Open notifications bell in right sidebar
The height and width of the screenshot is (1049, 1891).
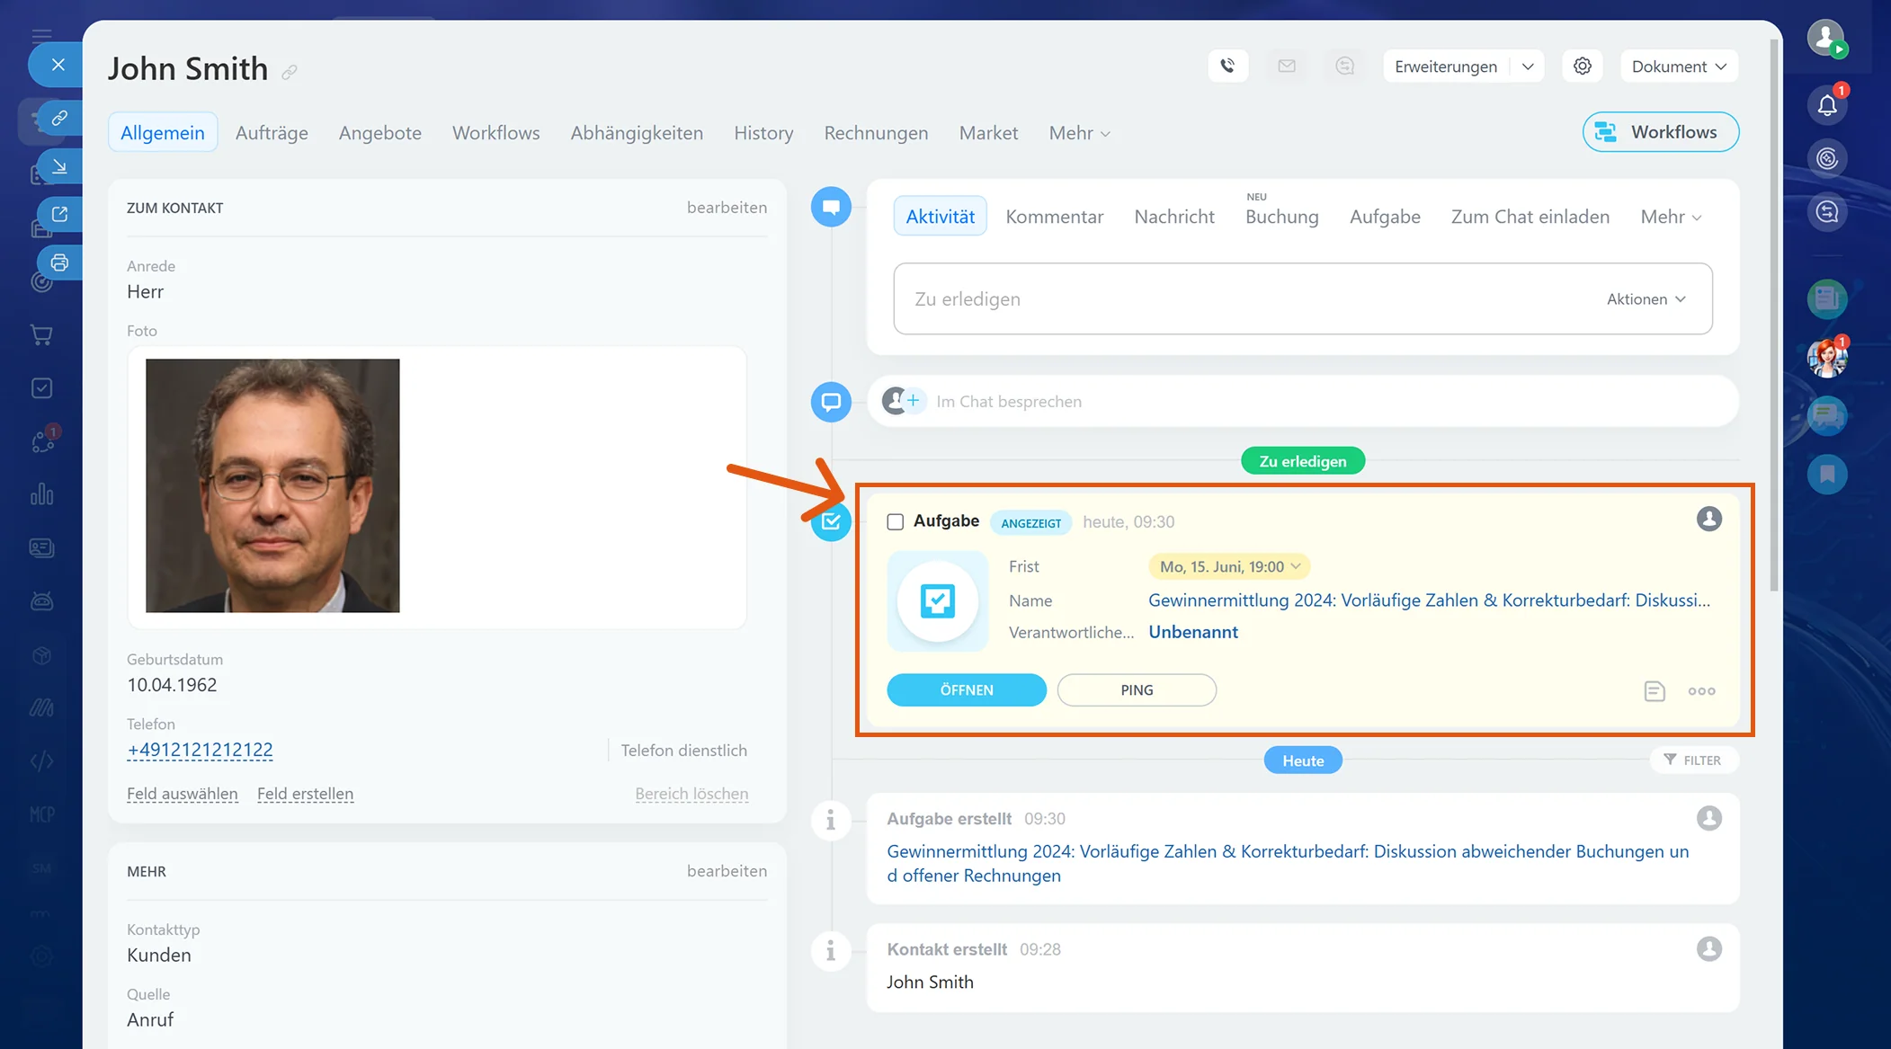[x=1827, y=105]
